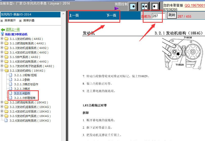Expand the 3.2.2燃油控制系统 (18K4G) node
Image resolution: width=205 pixels, height=141 pixels.
[x=2, y=102]
